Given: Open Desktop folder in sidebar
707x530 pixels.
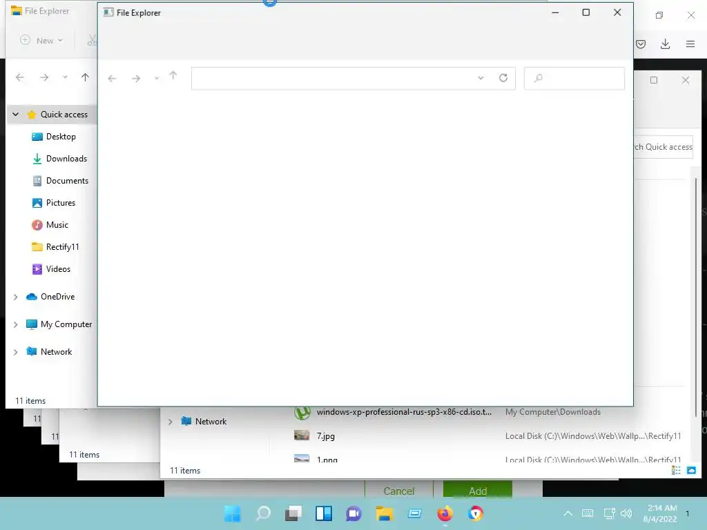Looking at the screenshot, I should (x=61, y=137).
